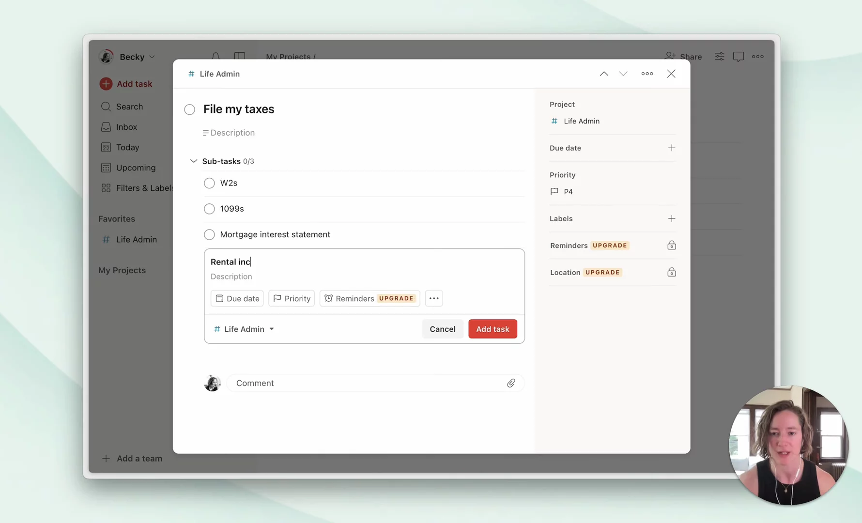Check off the 1099s sub-task
Screen dimensions: 862x523
pos(209,209)
